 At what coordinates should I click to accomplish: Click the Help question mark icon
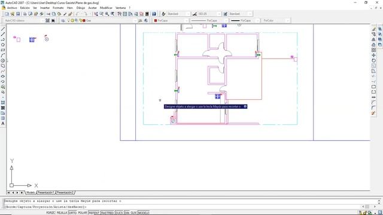pyautogui.click(x=154, y=14)
